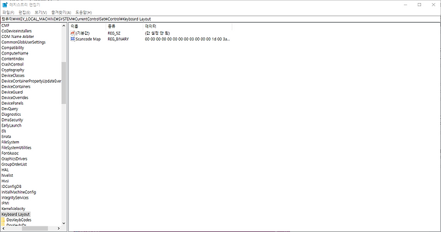Select the HAL key
The image size is (441, 232).
[5, 170]
